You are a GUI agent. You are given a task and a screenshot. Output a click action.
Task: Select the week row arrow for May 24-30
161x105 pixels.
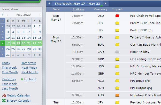(x=3, y=49)
